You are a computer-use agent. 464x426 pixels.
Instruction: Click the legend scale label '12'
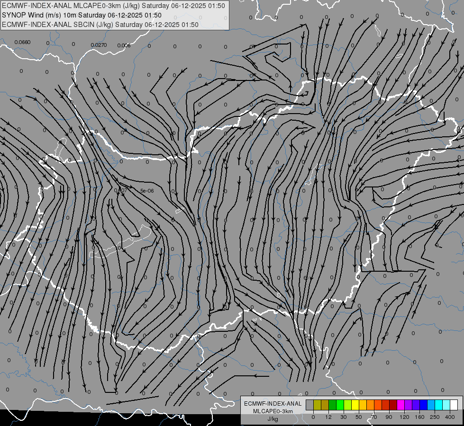tap(328, 417)
